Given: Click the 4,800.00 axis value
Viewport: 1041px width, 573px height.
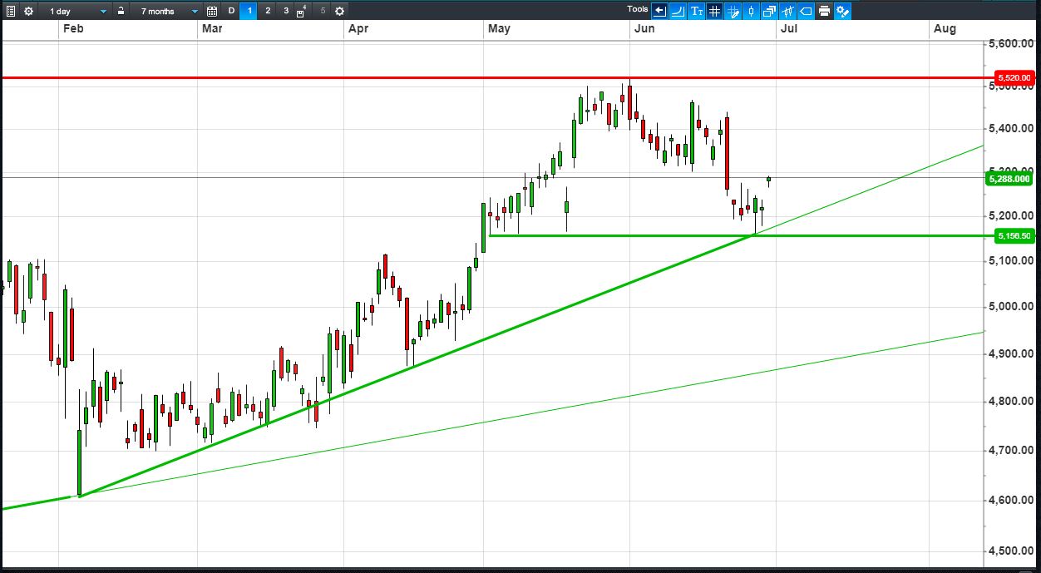Looking at the screenshot, I should coord(1011,401).
